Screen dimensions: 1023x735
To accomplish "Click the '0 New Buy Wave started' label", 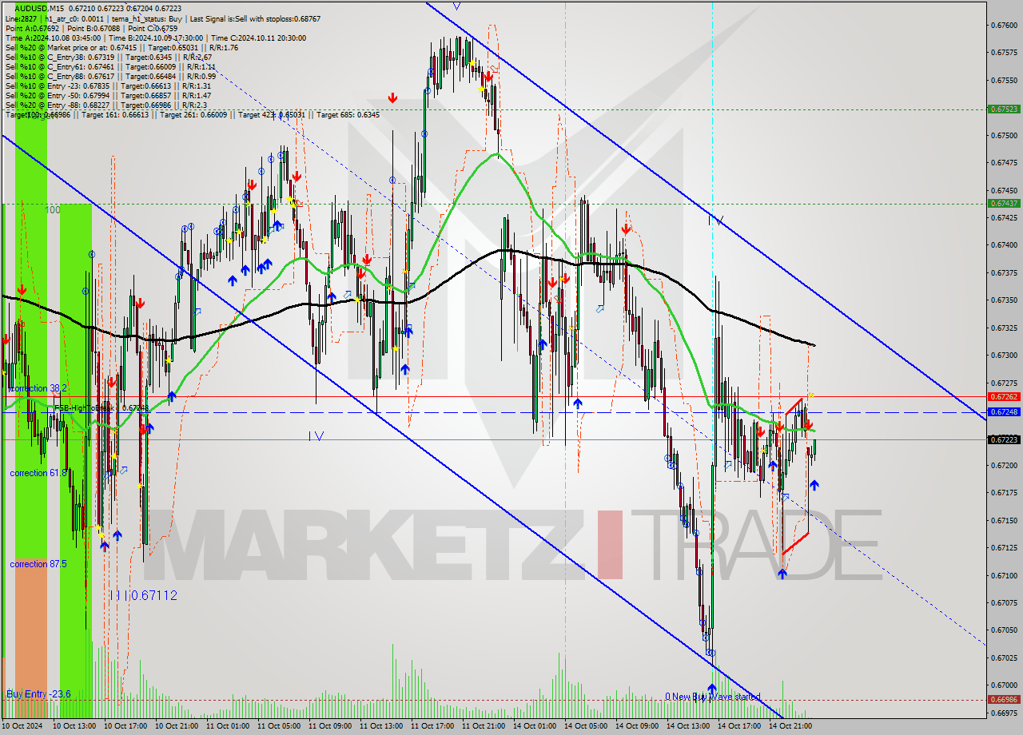I will click(712, 697).
